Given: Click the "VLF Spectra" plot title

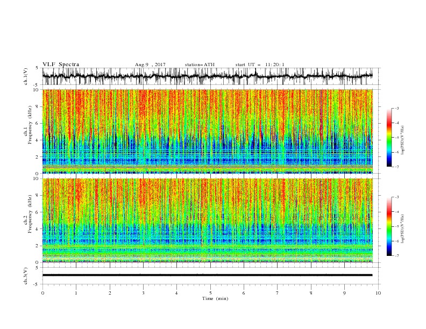Looking at the screenshot, I should (x=61, y=65).
